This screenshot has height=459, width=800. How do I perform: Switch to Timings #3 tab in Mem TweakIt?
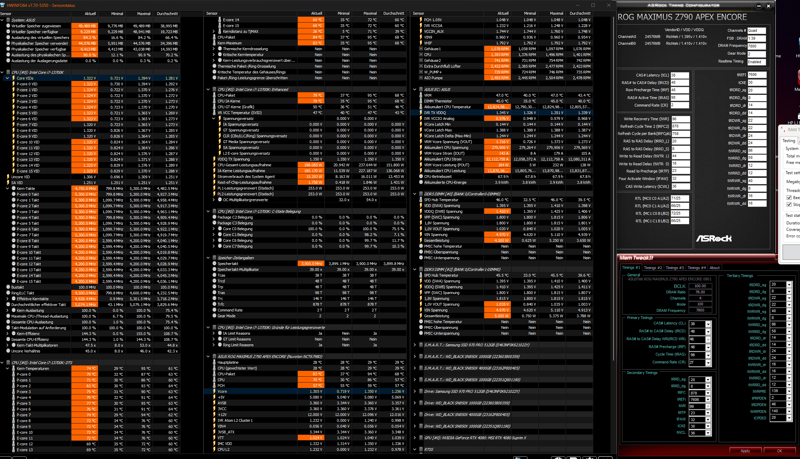pos(675,268)
